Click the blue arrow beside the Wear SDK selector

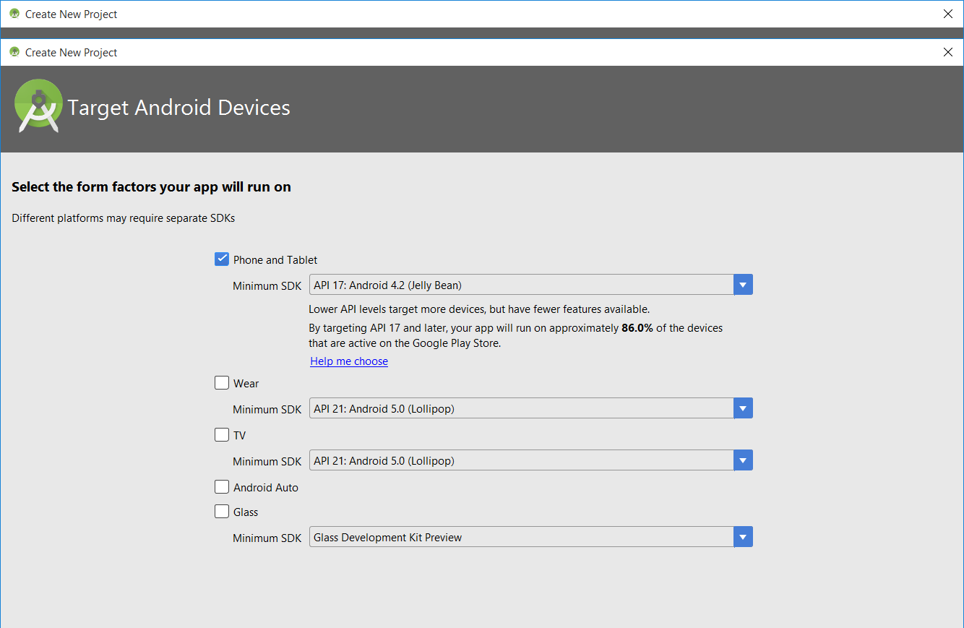[743, 408]
